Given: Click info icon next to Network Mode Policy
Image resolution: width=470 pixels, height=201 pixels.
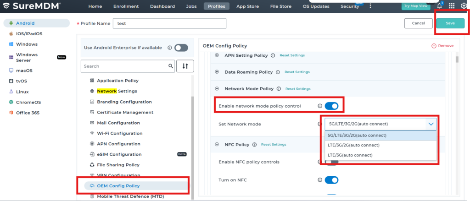Looking at the screenshot, I should [x=279, y=89].
